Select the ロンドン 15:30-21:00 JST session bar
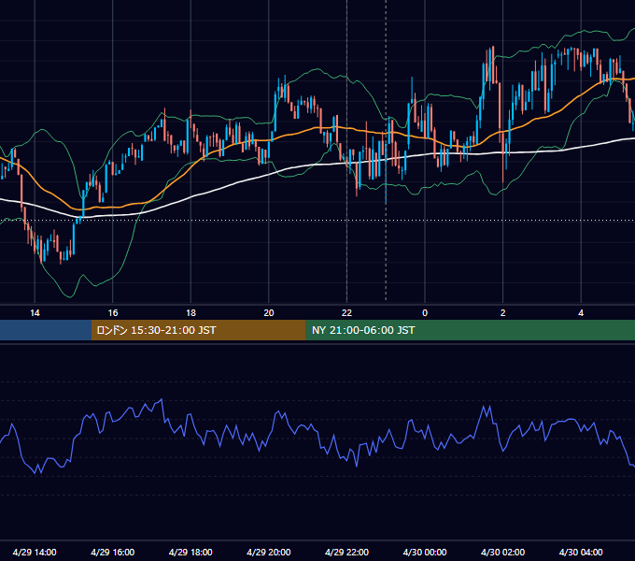The width and height of the screenshot is (635, 561). (x=198, y=330)
